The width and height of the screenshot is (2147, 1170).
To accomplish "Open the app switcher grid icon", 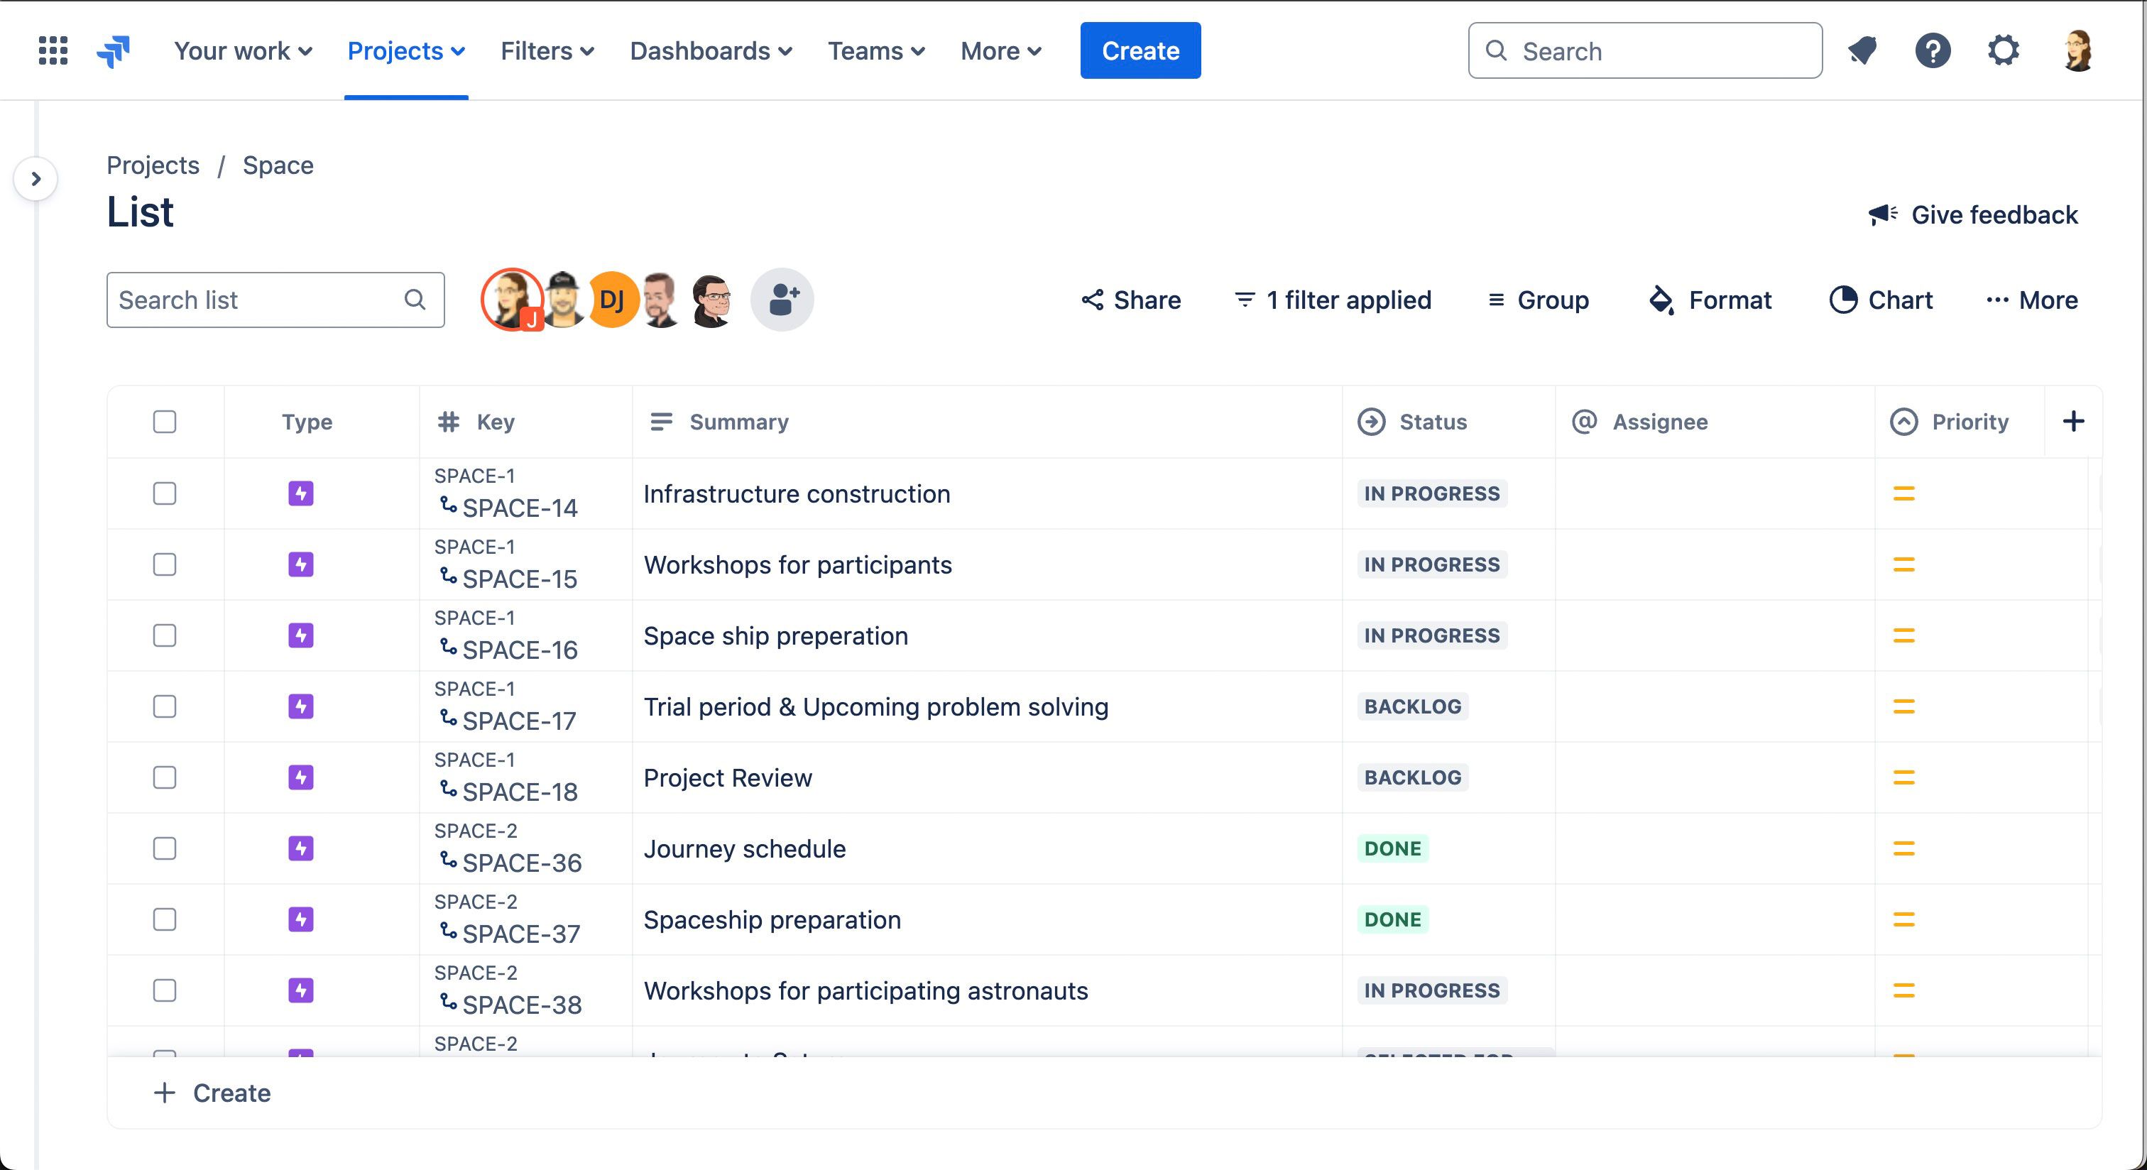I will (53, 51).
